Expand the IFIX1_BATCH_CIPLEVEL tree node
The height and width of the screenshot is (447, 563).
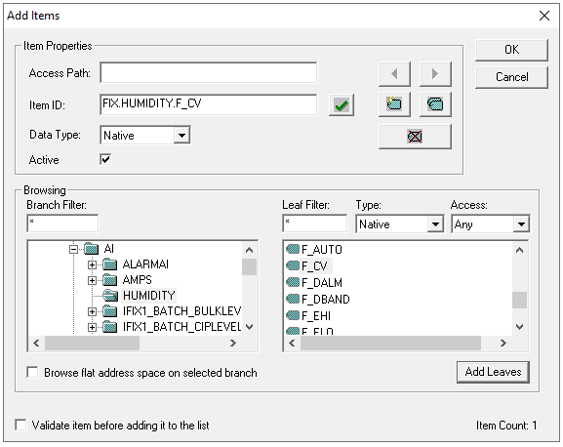click(x=93, y=327)
